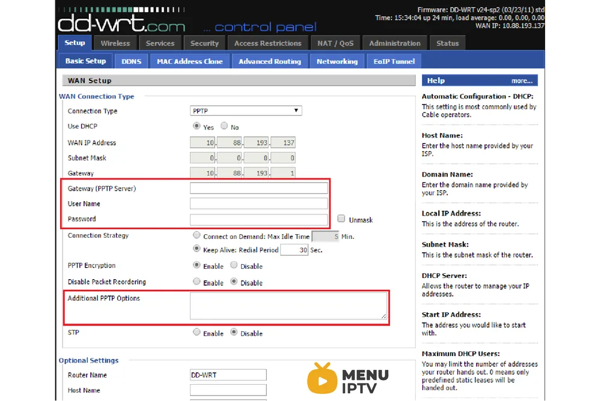Screen dimensions: 601x401
Task: Click the Connection Strategy label
Action: coord(98,235)
